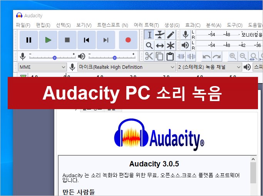Open the 효과(C) menu

tap(193, 25)
